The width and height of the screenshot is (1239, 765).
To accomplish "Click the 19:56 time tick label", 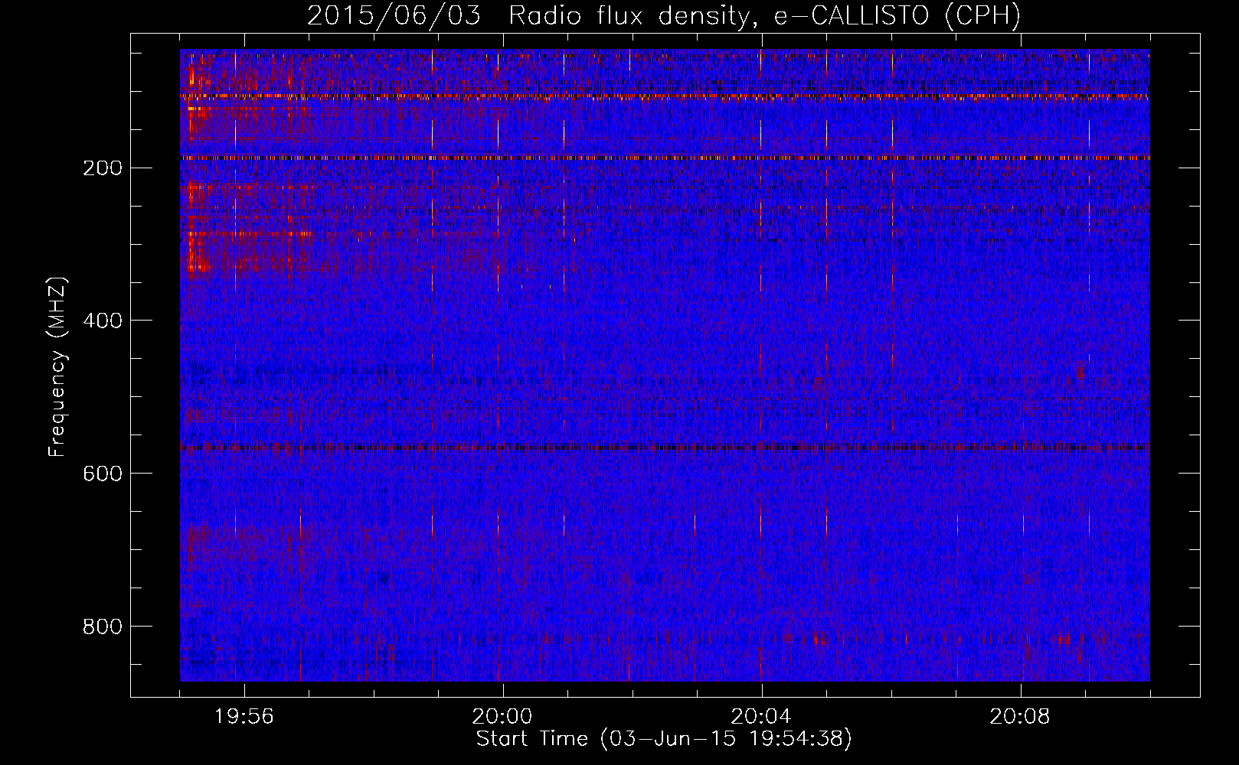I will tap(244, 717).
